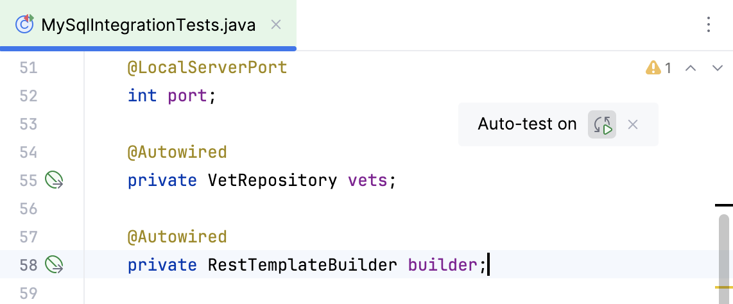733x304 pixels.
Task: Click the yellow warning stripe marker
Action: click(724, 287)
